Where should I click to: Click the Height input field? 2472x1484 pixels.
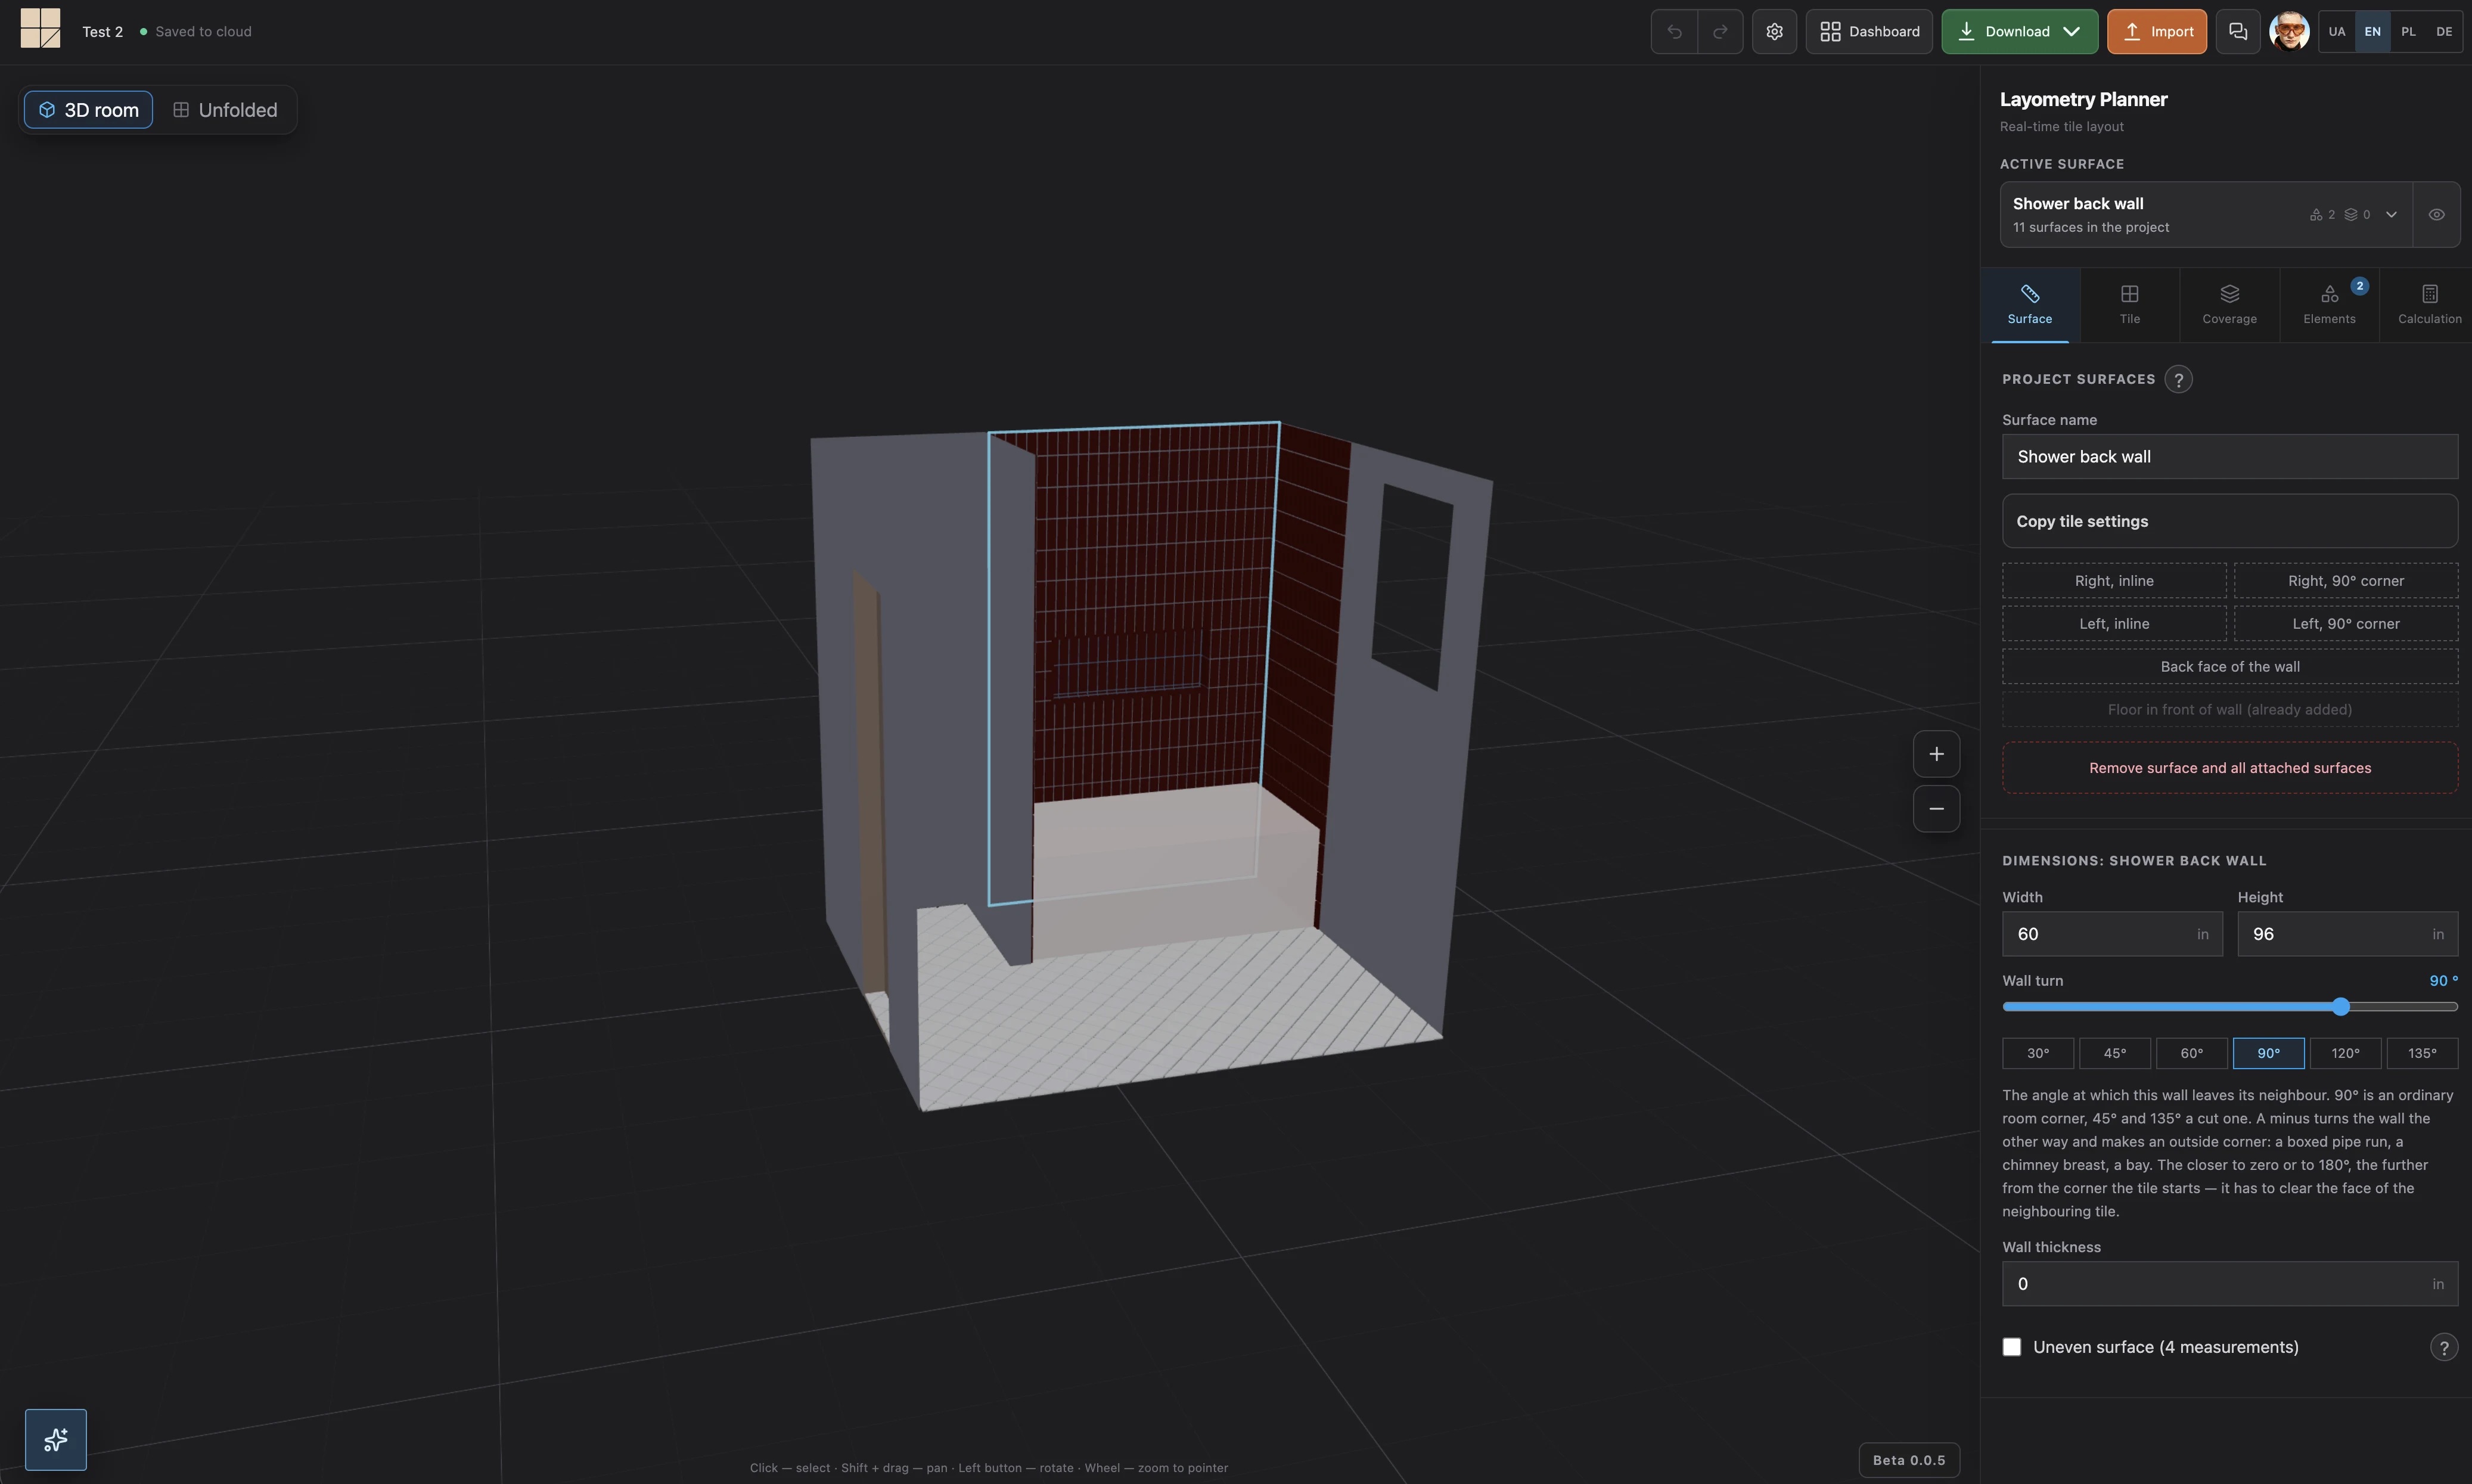click(2347, 934)
